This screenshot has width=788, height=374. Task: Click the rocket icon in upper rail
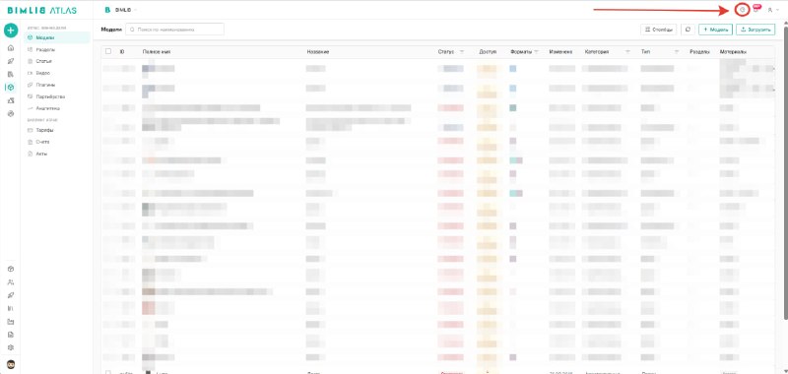coord(11,61)
